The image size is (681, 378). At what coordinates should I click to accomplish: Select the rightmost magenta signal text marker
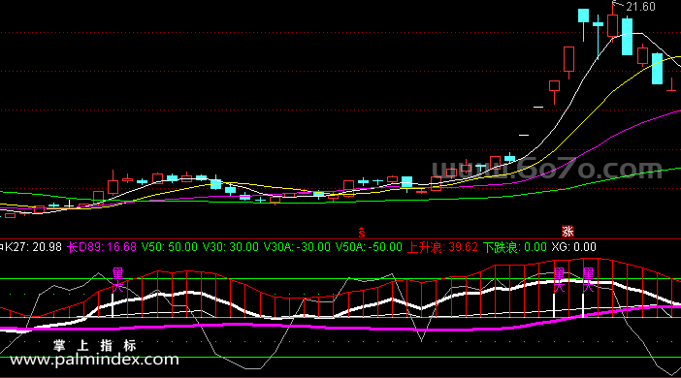(588, 280)
